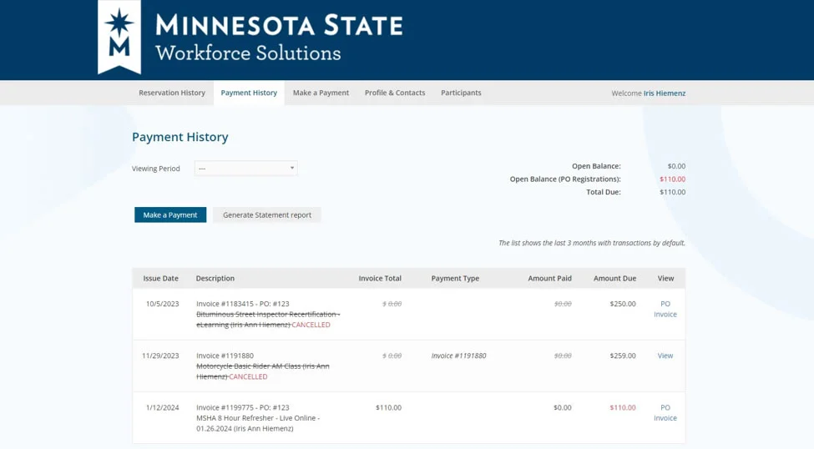Click the italic Invoice #1191880 payment type
The height and width of the screenshot is (449, 814).
click(458, 356)
